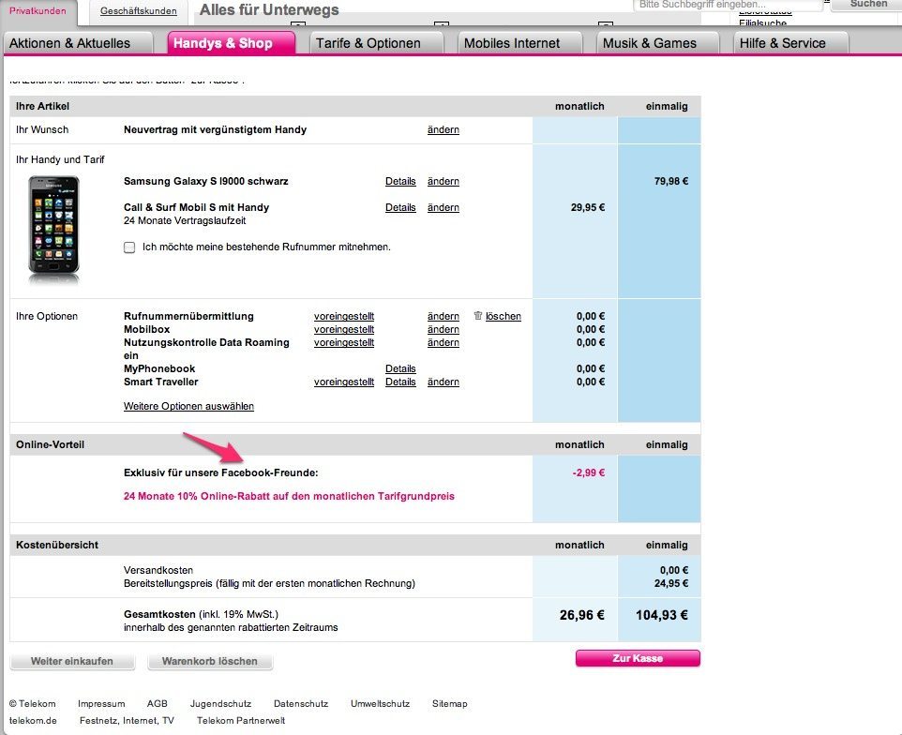Open the Datenschutz footer link
902x735 pixels.
coord(301,703)
